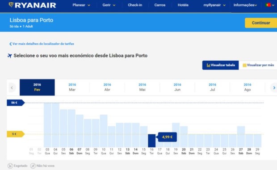Click the yellow Continuar button
Screen dimensions: 277x170
[x=261, y=23]
